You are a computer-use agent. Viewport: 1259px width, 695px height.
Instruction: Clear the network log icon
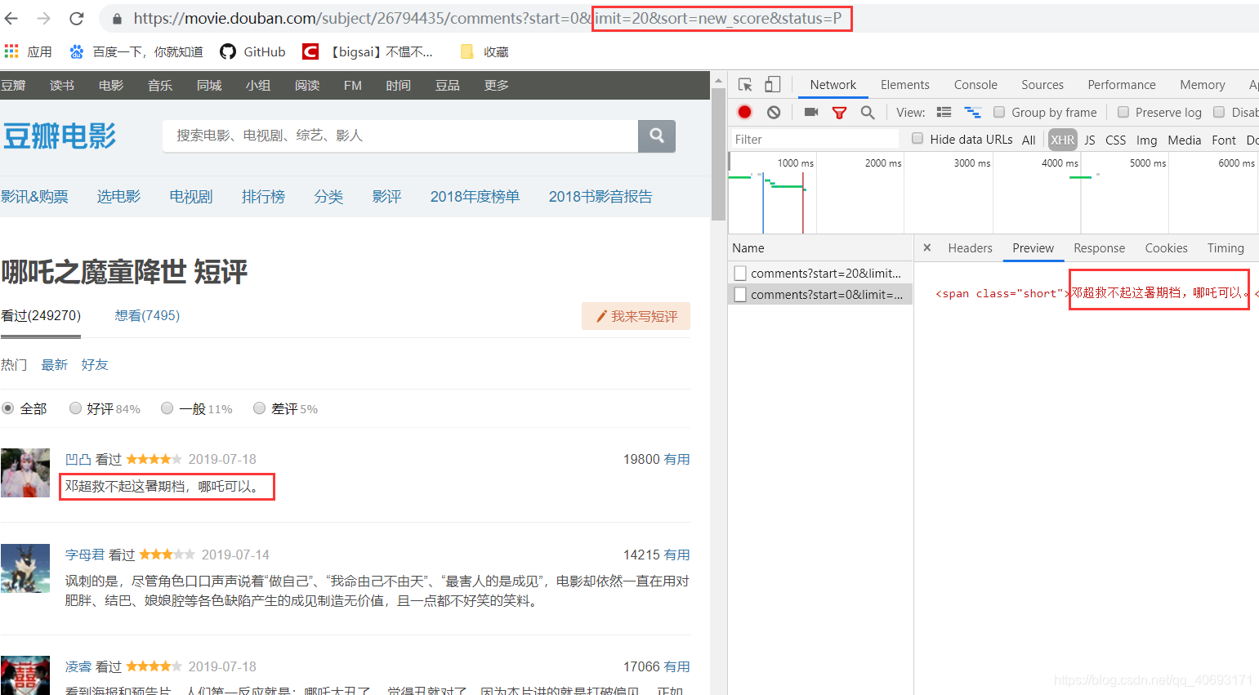pos(774,112)
